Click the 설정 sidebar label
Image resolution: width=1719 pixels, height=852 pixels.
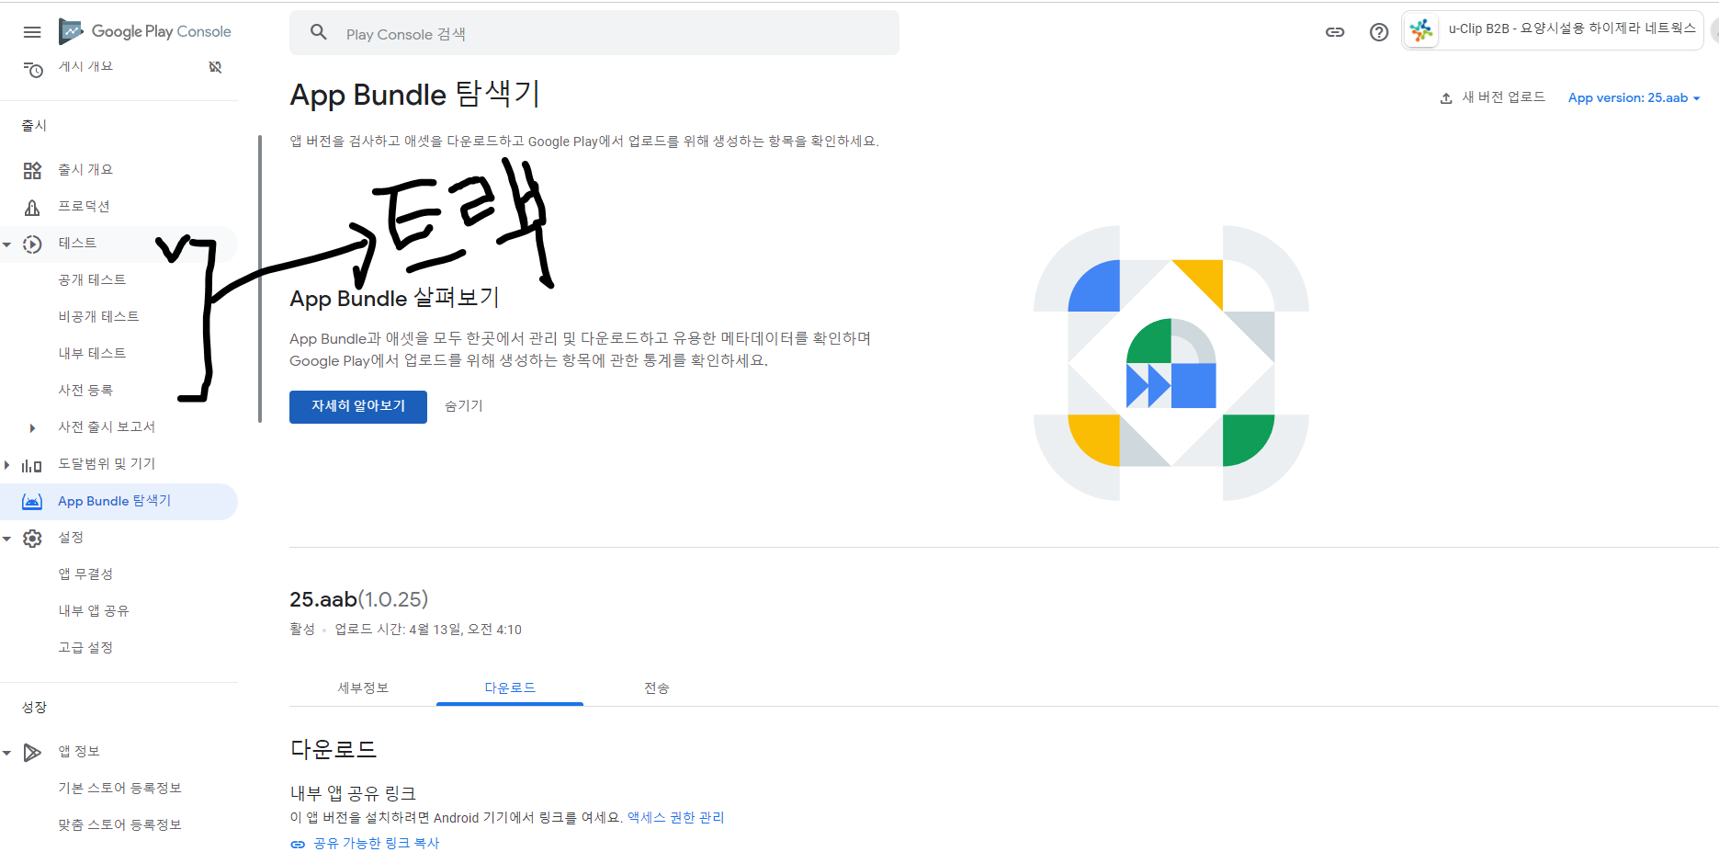click(71, 538)
